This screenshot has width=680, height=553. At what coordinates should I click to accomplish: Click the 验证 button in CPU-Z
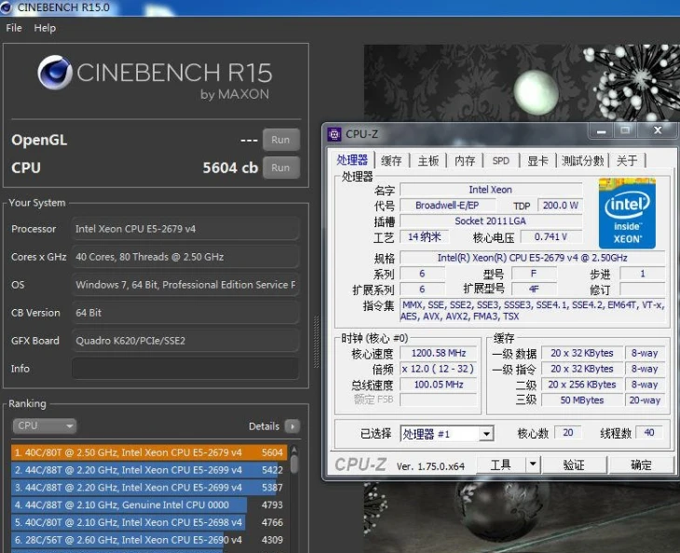click(x=574, y=465)
